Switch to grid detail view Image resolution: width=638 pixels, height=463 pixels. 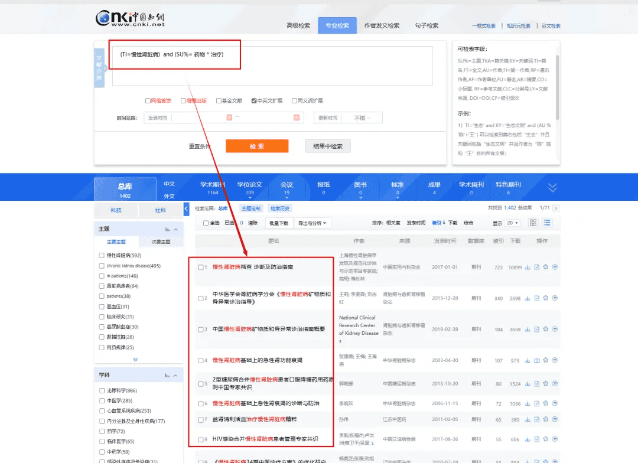click(x=533, y=223)
